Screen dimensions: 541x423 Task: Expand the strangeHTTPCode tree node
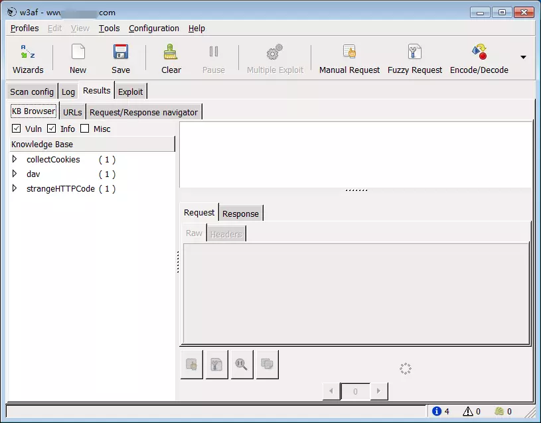[x=15, y=188]
